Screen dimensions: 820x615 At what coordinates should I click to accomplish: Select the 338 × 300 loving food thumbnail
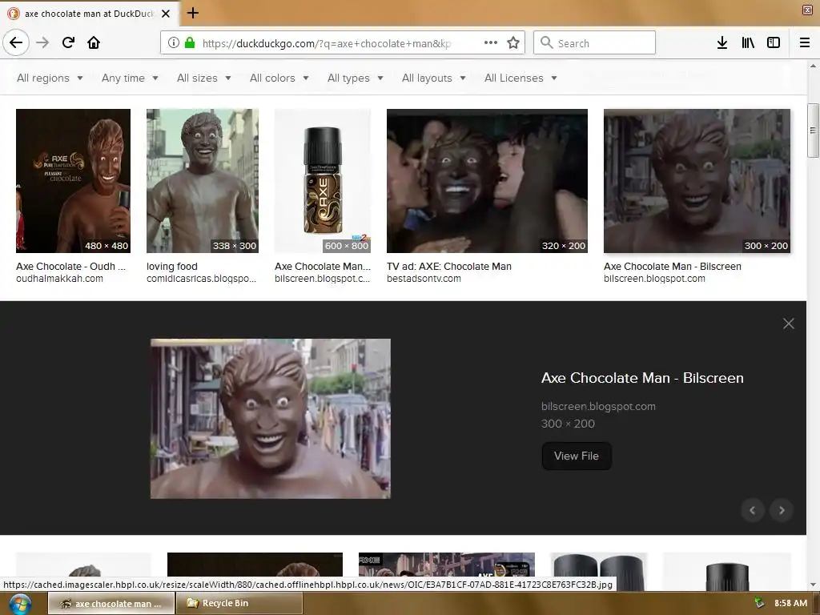coord(203,181)
